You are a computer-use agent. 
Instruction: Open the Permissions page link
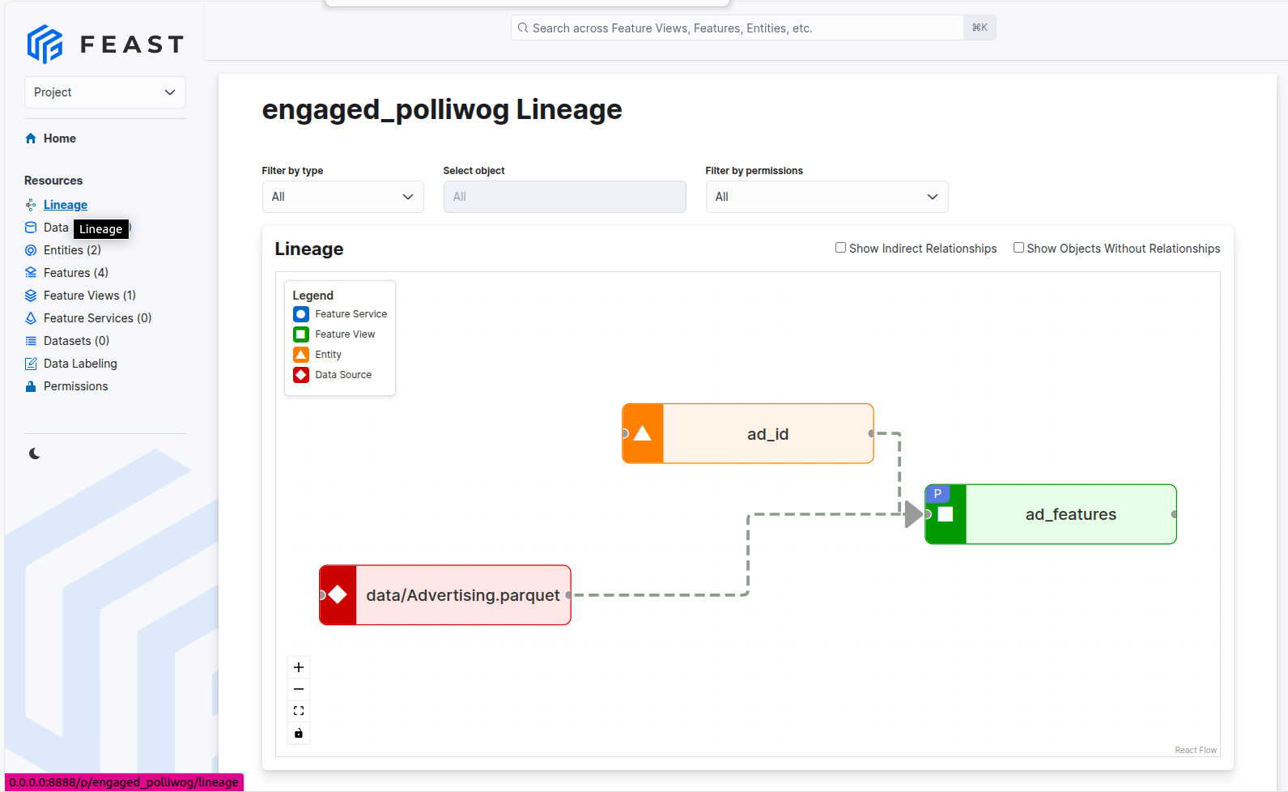pos(75,386)
